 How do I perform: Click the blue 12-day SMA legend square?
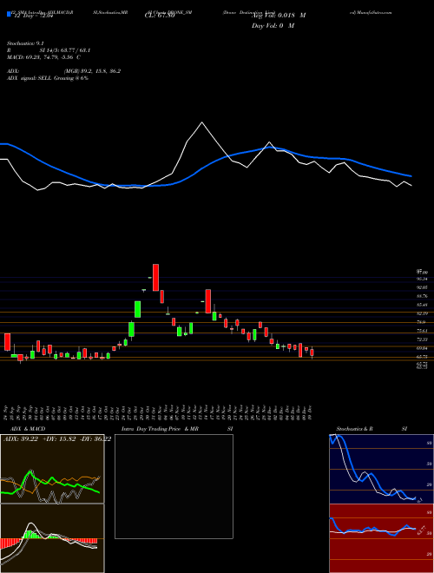point(9,14)
